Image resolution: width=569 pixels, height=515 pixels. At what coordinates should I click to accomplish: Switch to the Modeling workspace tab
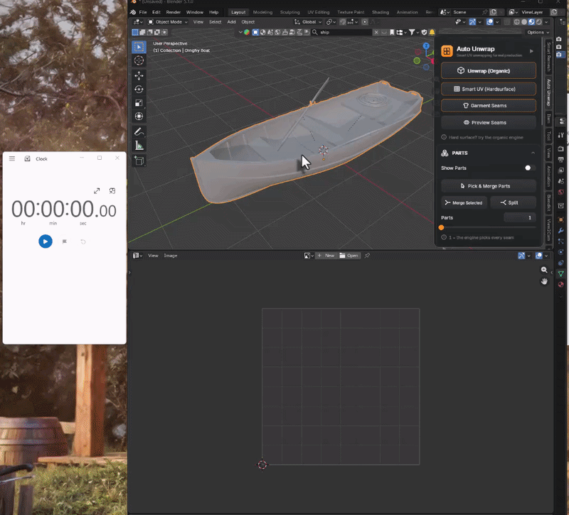262,12
